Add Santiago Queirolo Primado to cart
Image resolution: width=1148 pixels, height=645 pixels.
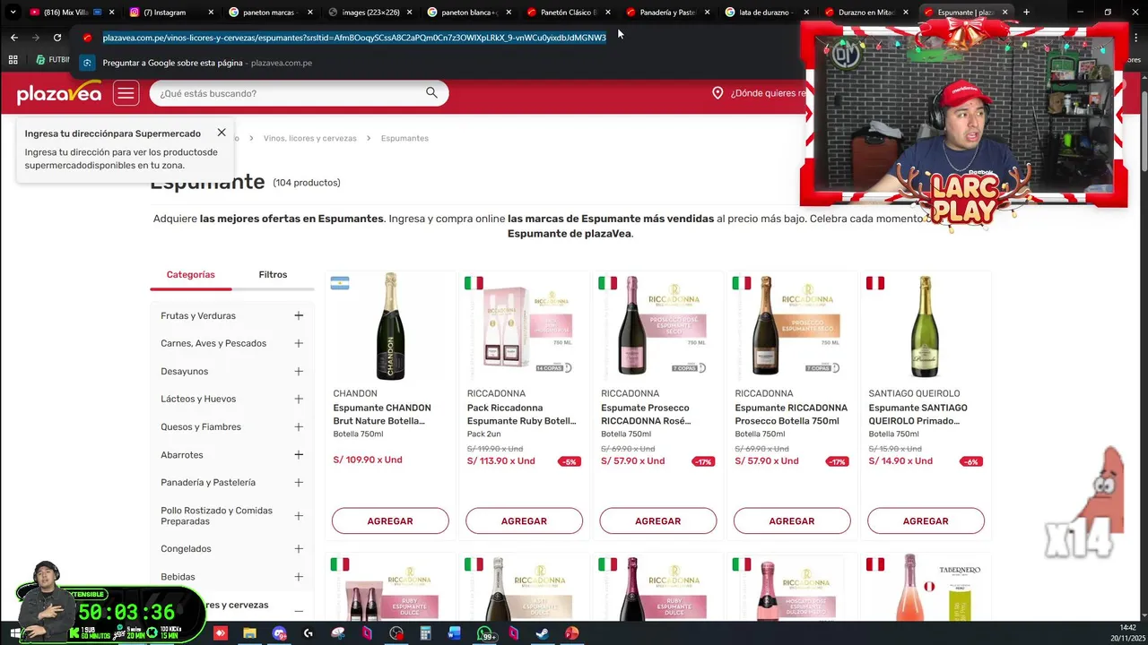(x=926, y=520)
